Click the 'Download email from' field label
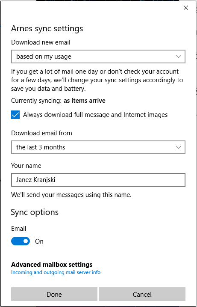This screenshot has height=307, width=197. tap(41, 133)
